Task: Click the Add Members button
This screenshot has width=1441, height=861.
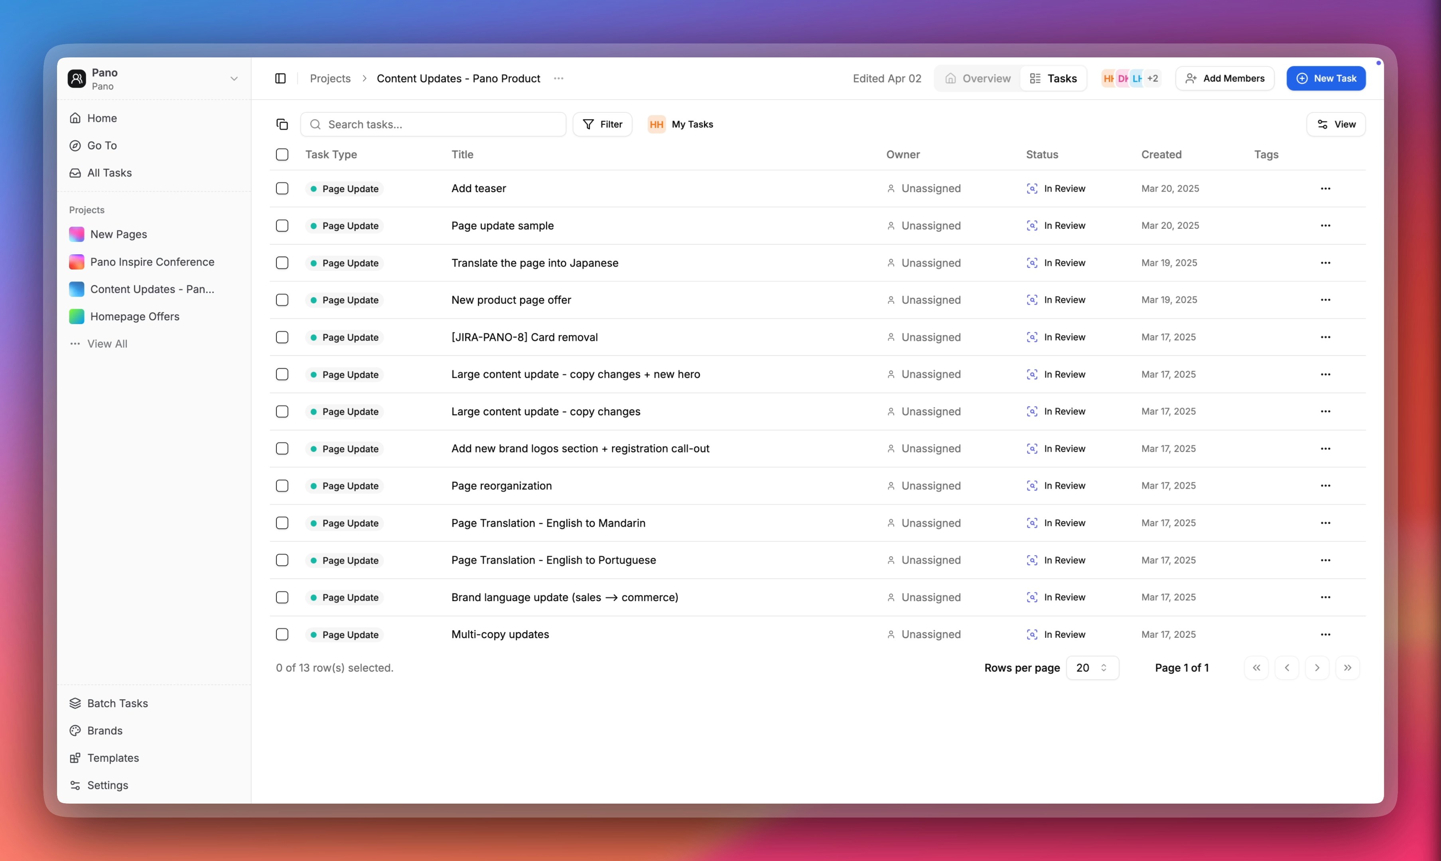Action: point(1224,78)
